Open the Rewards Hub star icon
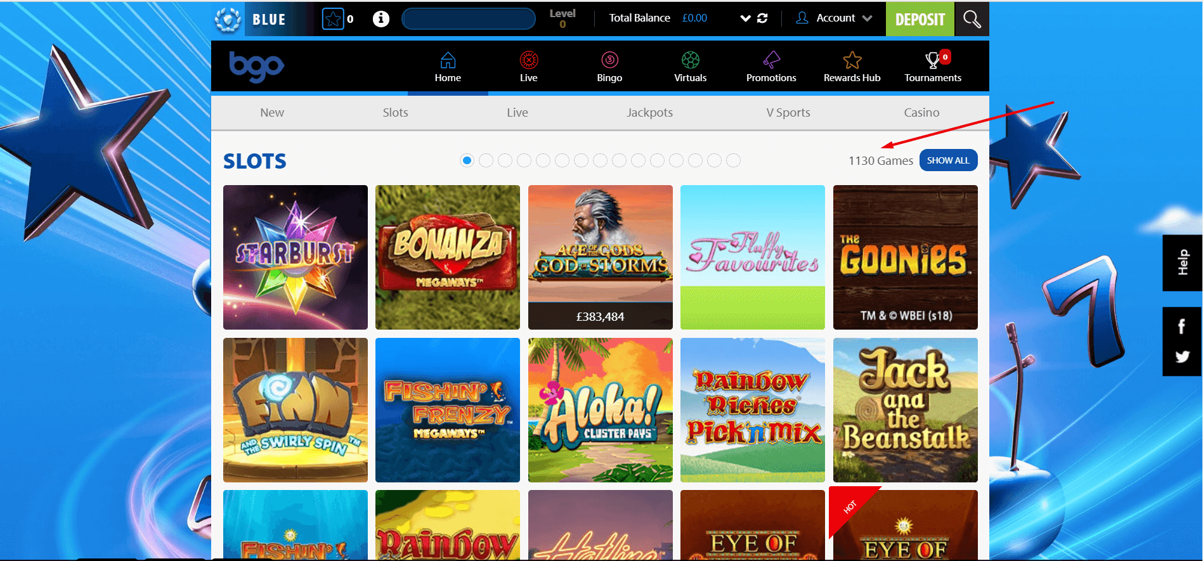 [x=852, y=60]
